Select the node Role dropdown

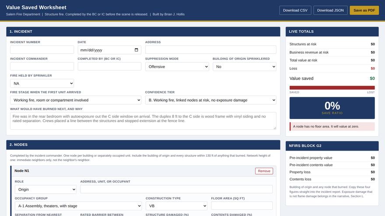[x=45, y=189]
